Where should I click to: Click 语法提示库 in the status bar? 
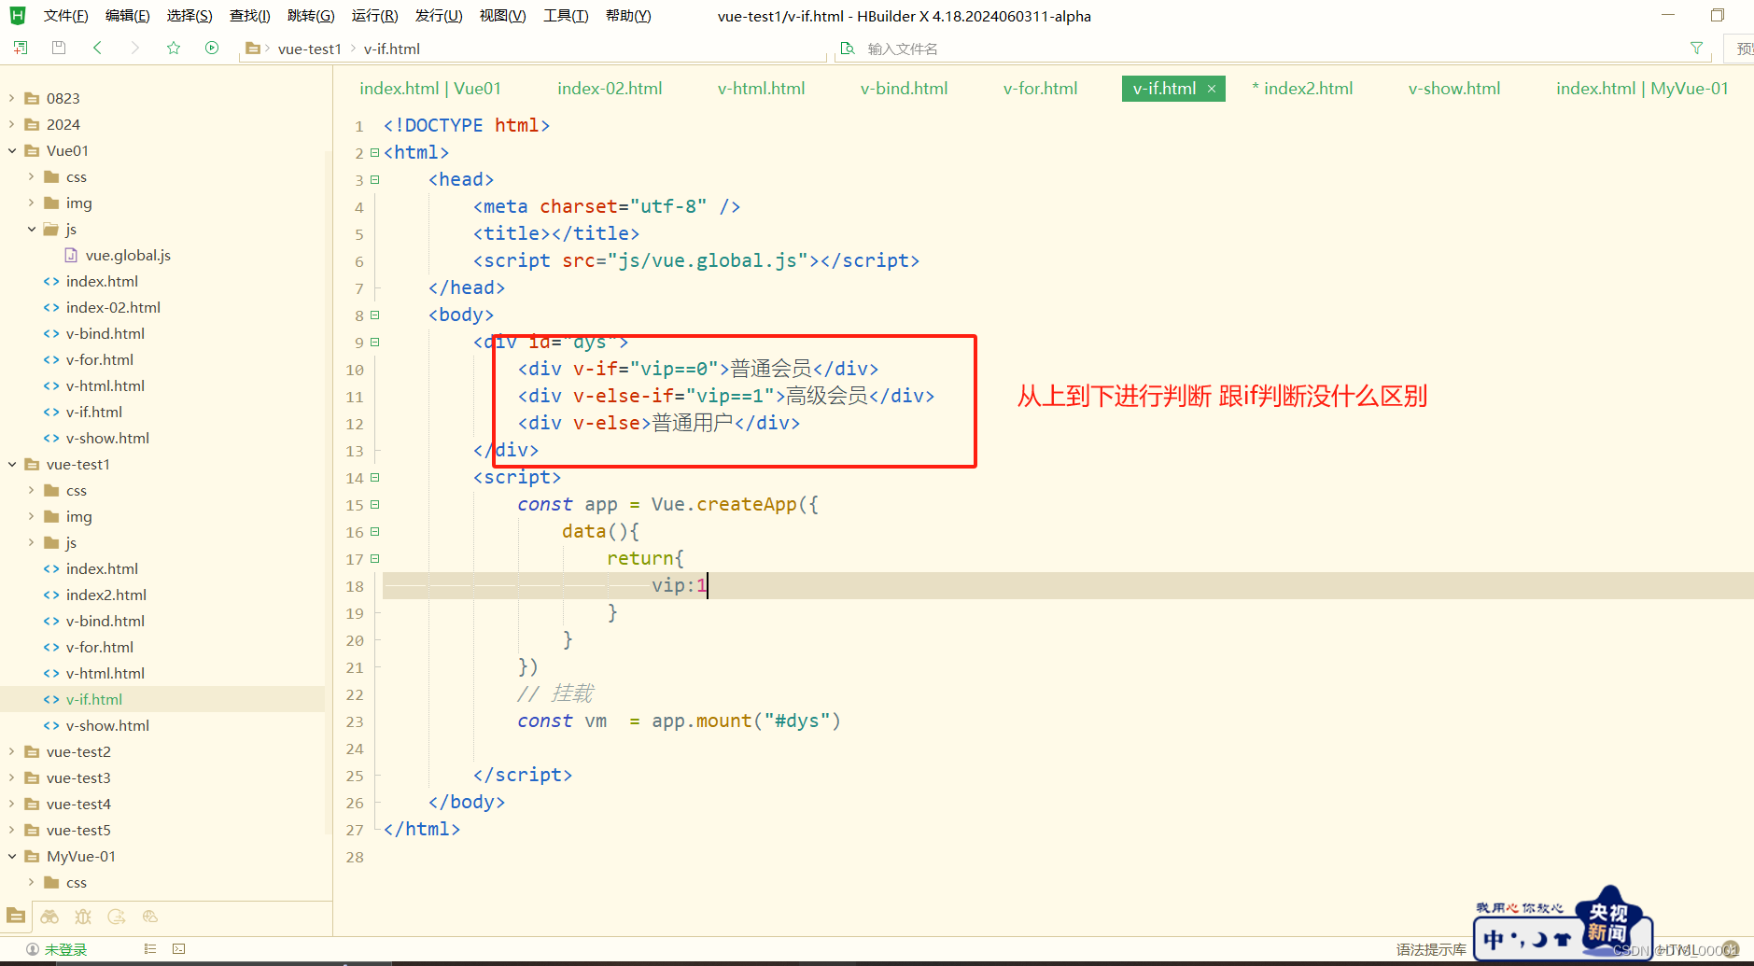(1431, 949)
